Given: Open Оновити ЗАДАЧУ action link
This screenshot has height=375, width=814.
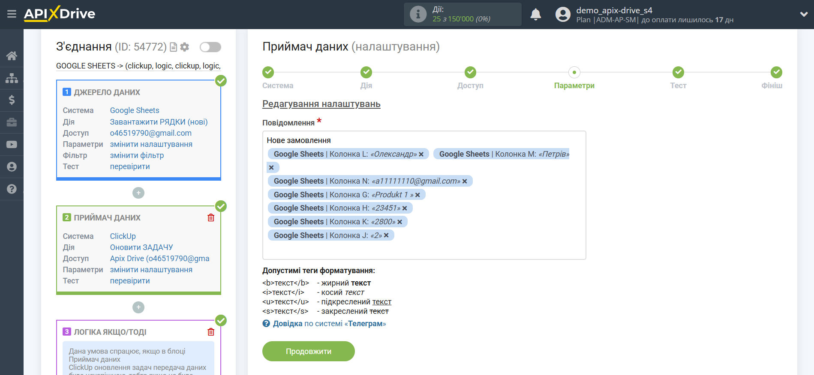Looking at the screenshot, I should (x=141, y=247).
